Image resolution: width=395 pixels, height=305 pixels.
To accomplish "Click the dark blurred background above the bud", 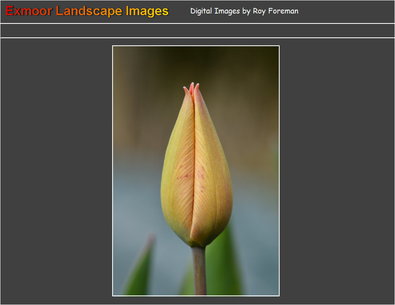I will (x=195, y=64).
